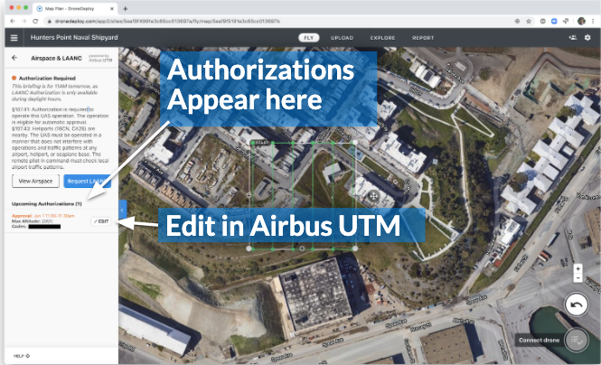Open the hamburger navigation menu
Screen dimensions: 601x365
[14, 38]
